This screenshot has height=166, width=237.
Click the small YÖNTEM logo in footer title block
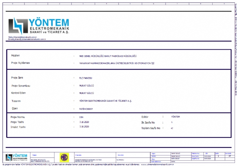[17, 158]
